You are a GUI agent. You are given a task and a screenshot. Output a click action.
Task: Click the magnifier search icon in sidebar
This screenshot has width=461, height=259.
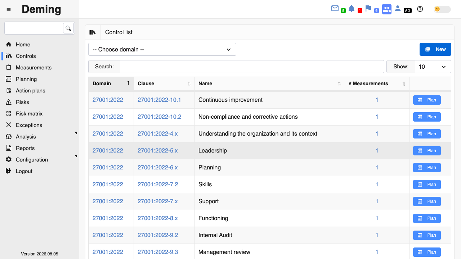pos(68,28)
